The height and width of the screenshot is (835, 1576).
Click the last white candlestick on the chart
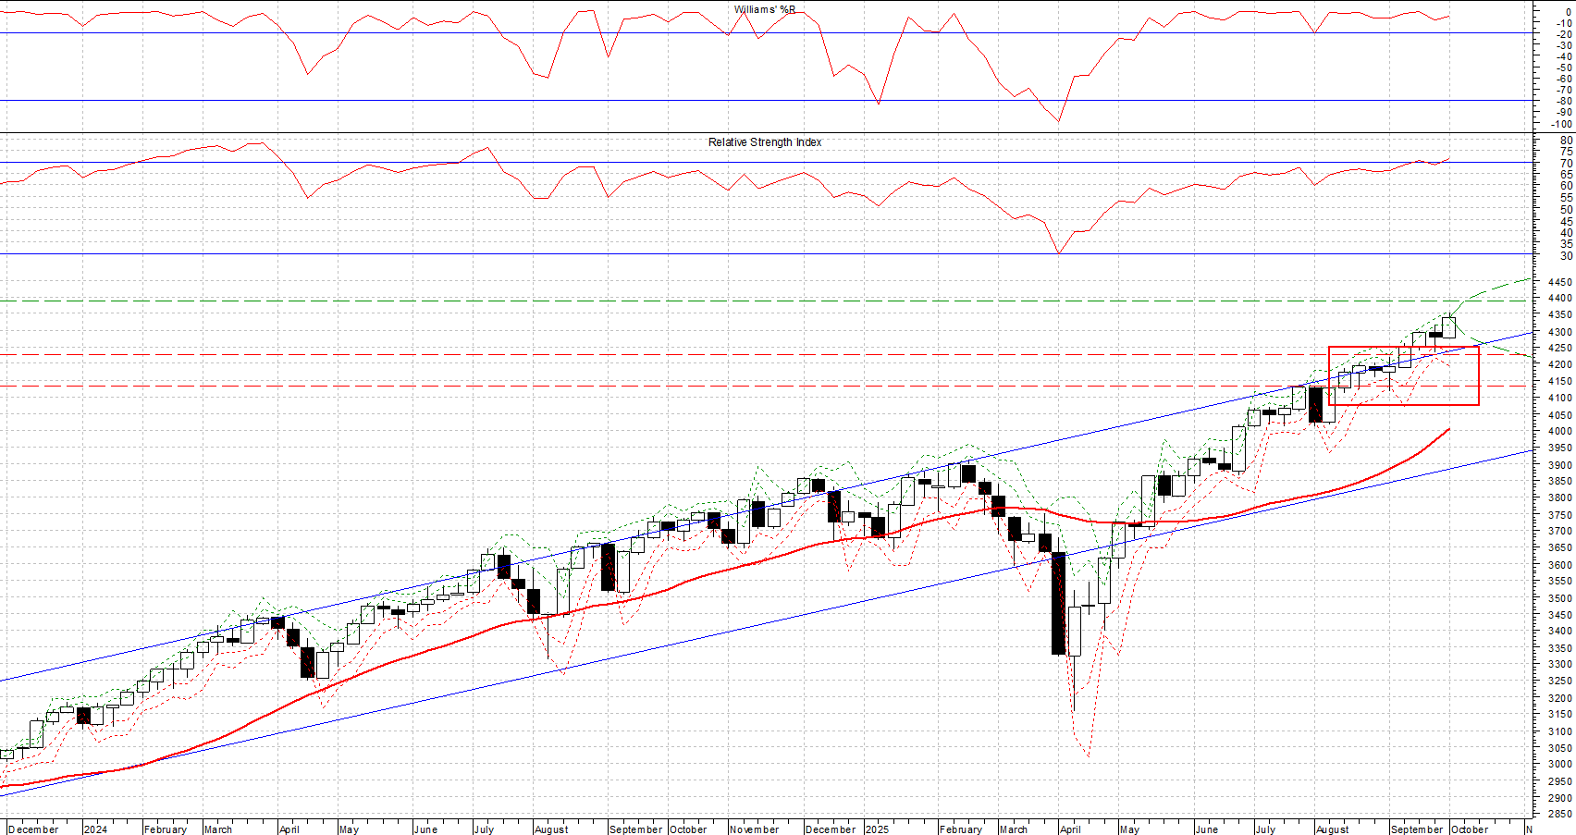(1448, 327)
